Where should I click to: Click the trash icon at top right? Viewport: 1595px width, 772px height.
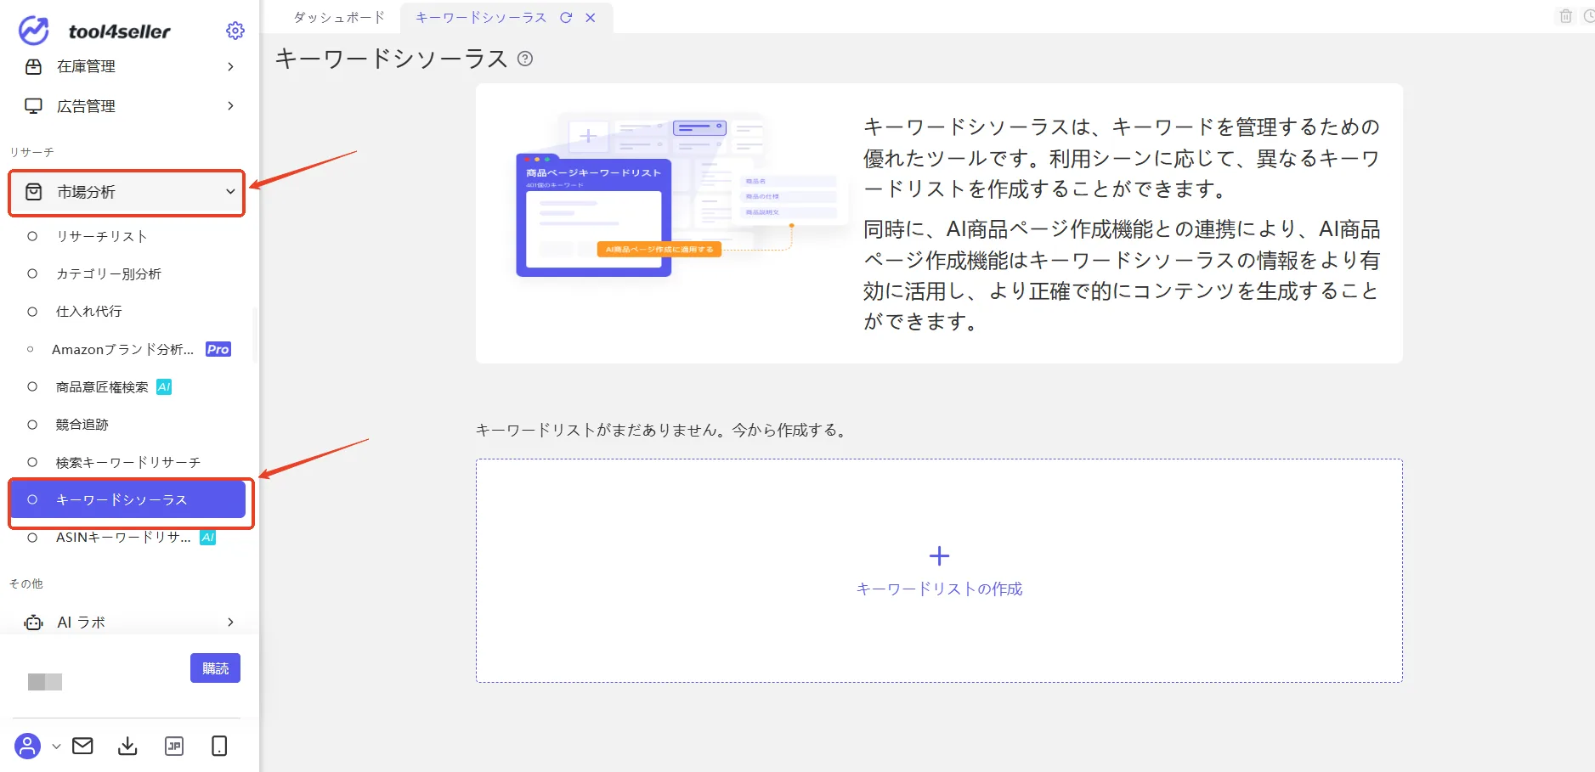1566,16
